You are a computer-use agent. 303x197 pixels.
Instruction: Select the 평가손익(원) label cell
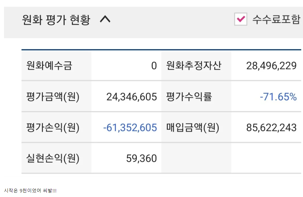click(x=53, y=128)
